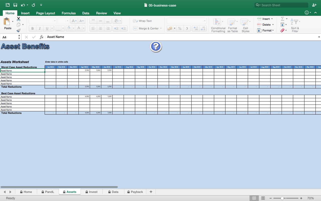Open the font name dropdown
This screenshot has height=201, width=321.
point(55,21)
